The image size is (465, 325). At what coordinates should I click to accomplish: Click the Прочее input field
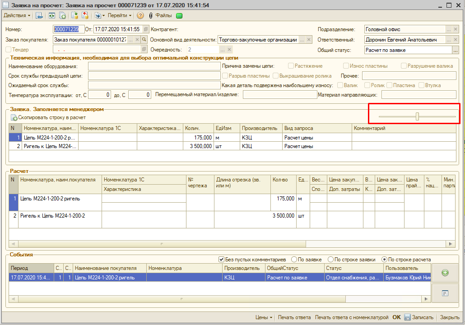(x=409, y=76)
